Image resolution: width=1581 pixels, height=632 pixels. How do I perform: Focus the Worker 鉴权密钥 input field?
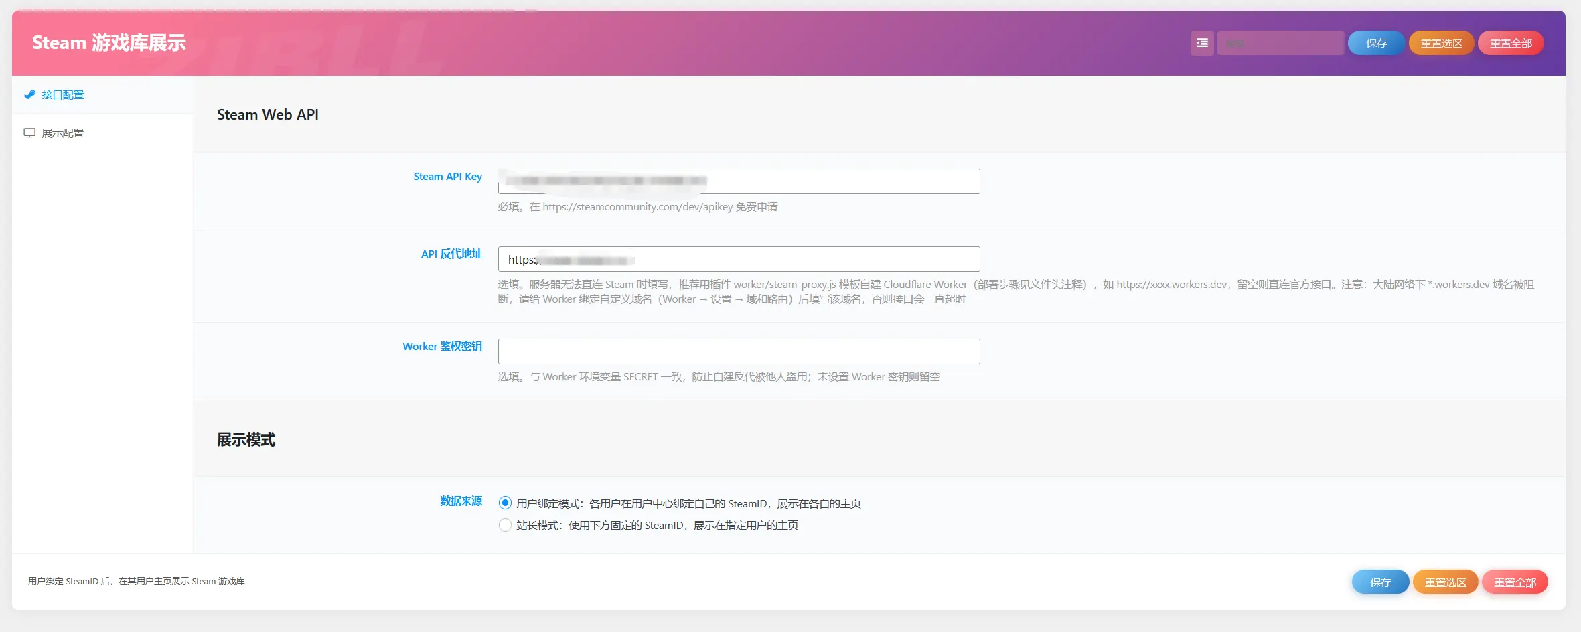[739, 351]
